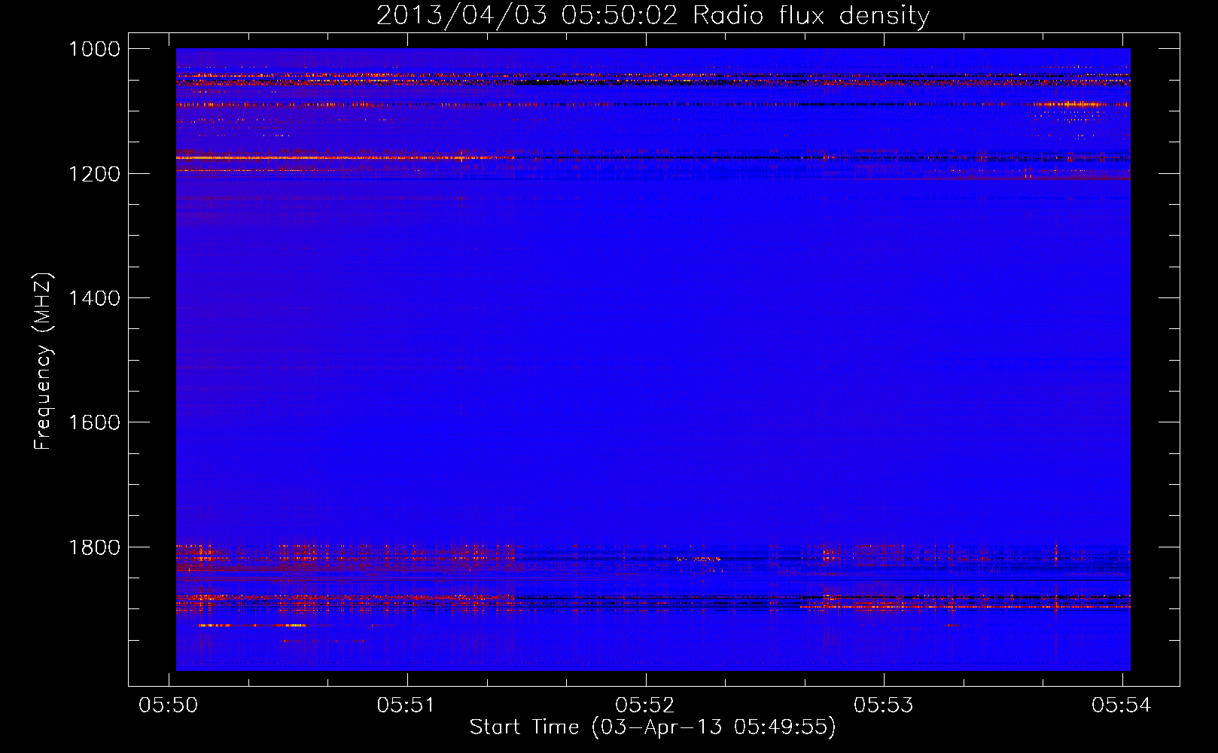Image resolution: width=1218 pixels, height=753 pixels.
Task: Click the 05:51 time tick label
Action: click(407, 706)
